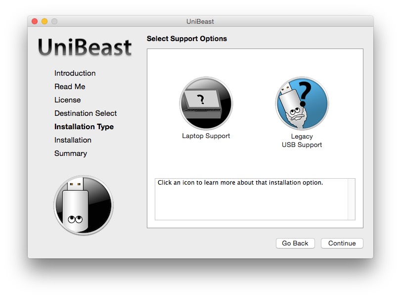This screenshot has width=401, height=298.
Task: Click the Legacy USB Support label
Action: (302, 141)
